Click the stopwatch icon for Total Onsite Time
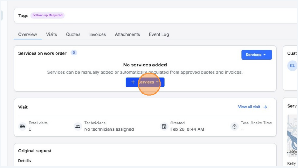This screenshot has height=168, width=298. coord(234,126)
